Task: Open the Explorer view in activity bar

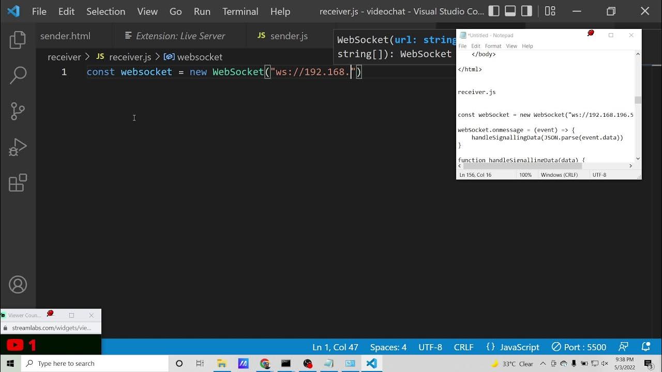Action: [18, 40]
